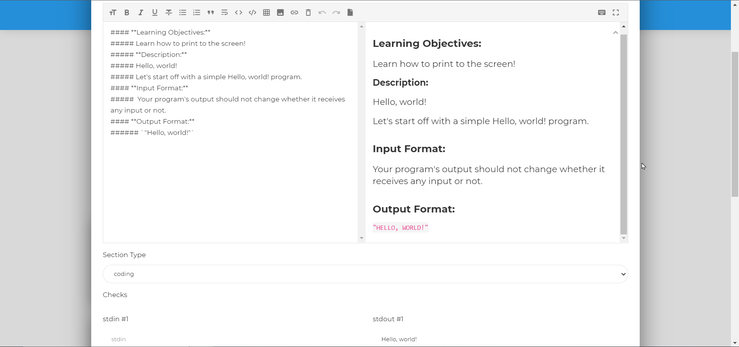
Task: Apply strikethrough formatting icon
Action: coord(169,13)
